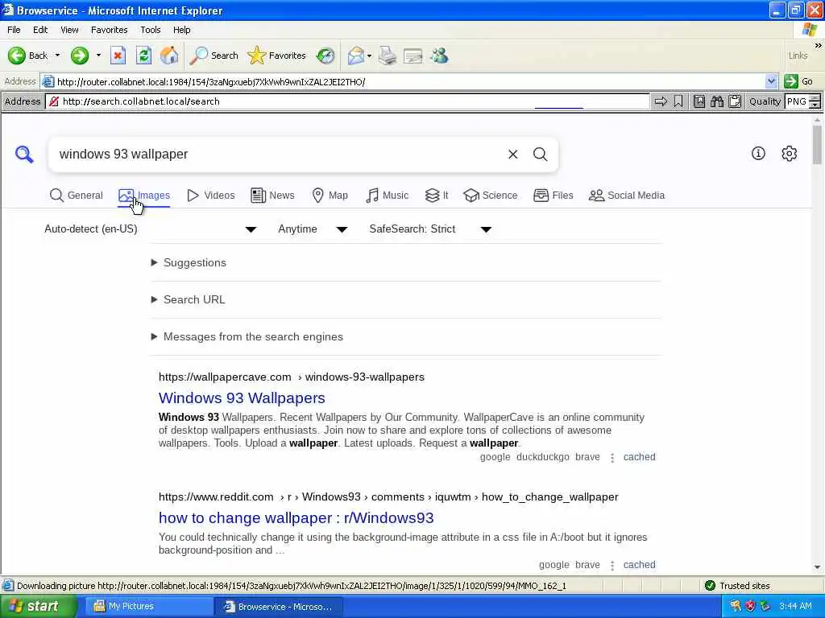Click the green Forward arrow button

click(80, 56)
